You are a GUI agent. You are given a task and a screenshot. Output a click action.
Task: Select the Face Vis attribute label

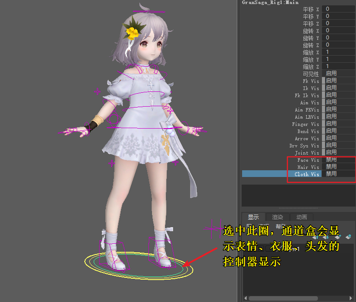308,160
